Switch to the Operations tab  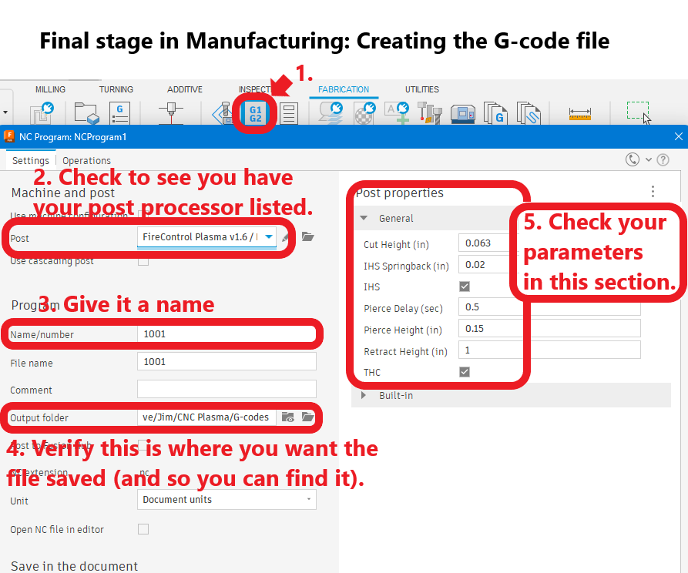point(86,160)
